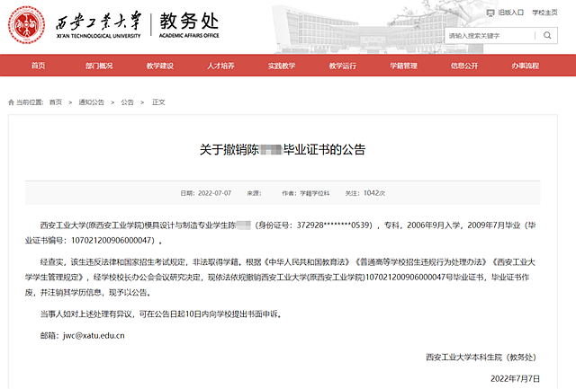Open the 学校主页 link
The width and height of the screenshot is (576, 389).
coord(545,13)
